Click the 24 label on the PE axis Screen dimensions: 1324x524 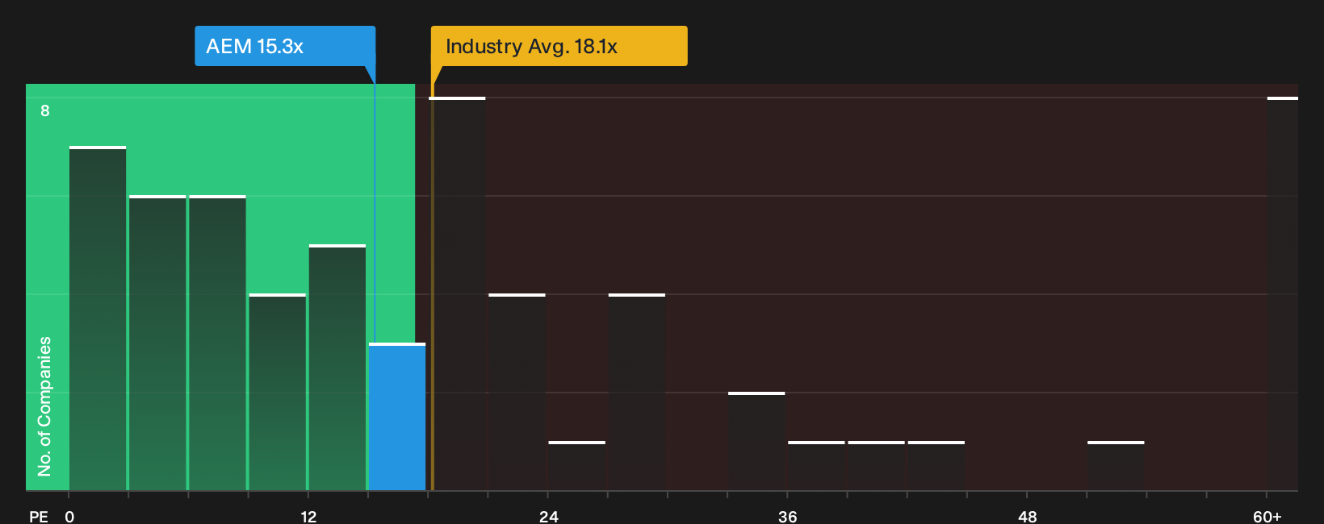pos(548,517)
